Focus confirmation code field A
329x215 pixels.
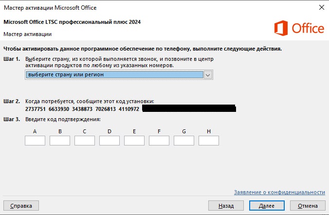coord(35,141)
